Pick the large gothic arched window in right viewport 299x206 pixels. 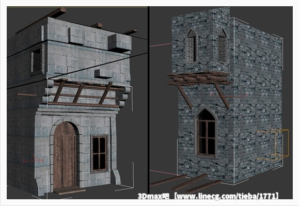pyautogui.click(x=207, y=133)
